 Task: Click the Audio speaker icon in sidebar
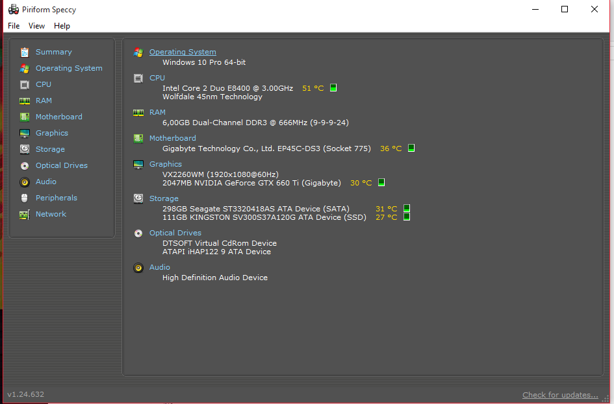click(25, 182)
